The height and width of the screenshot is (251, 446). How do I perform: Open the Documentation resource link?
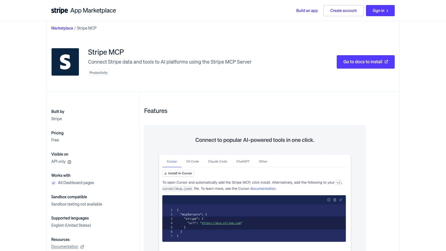tap(65, 247)
